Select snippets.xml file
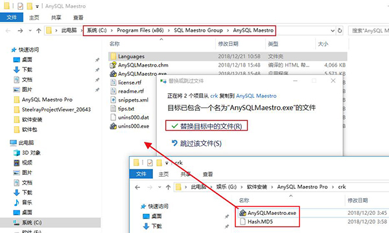 tap(129, 100)
